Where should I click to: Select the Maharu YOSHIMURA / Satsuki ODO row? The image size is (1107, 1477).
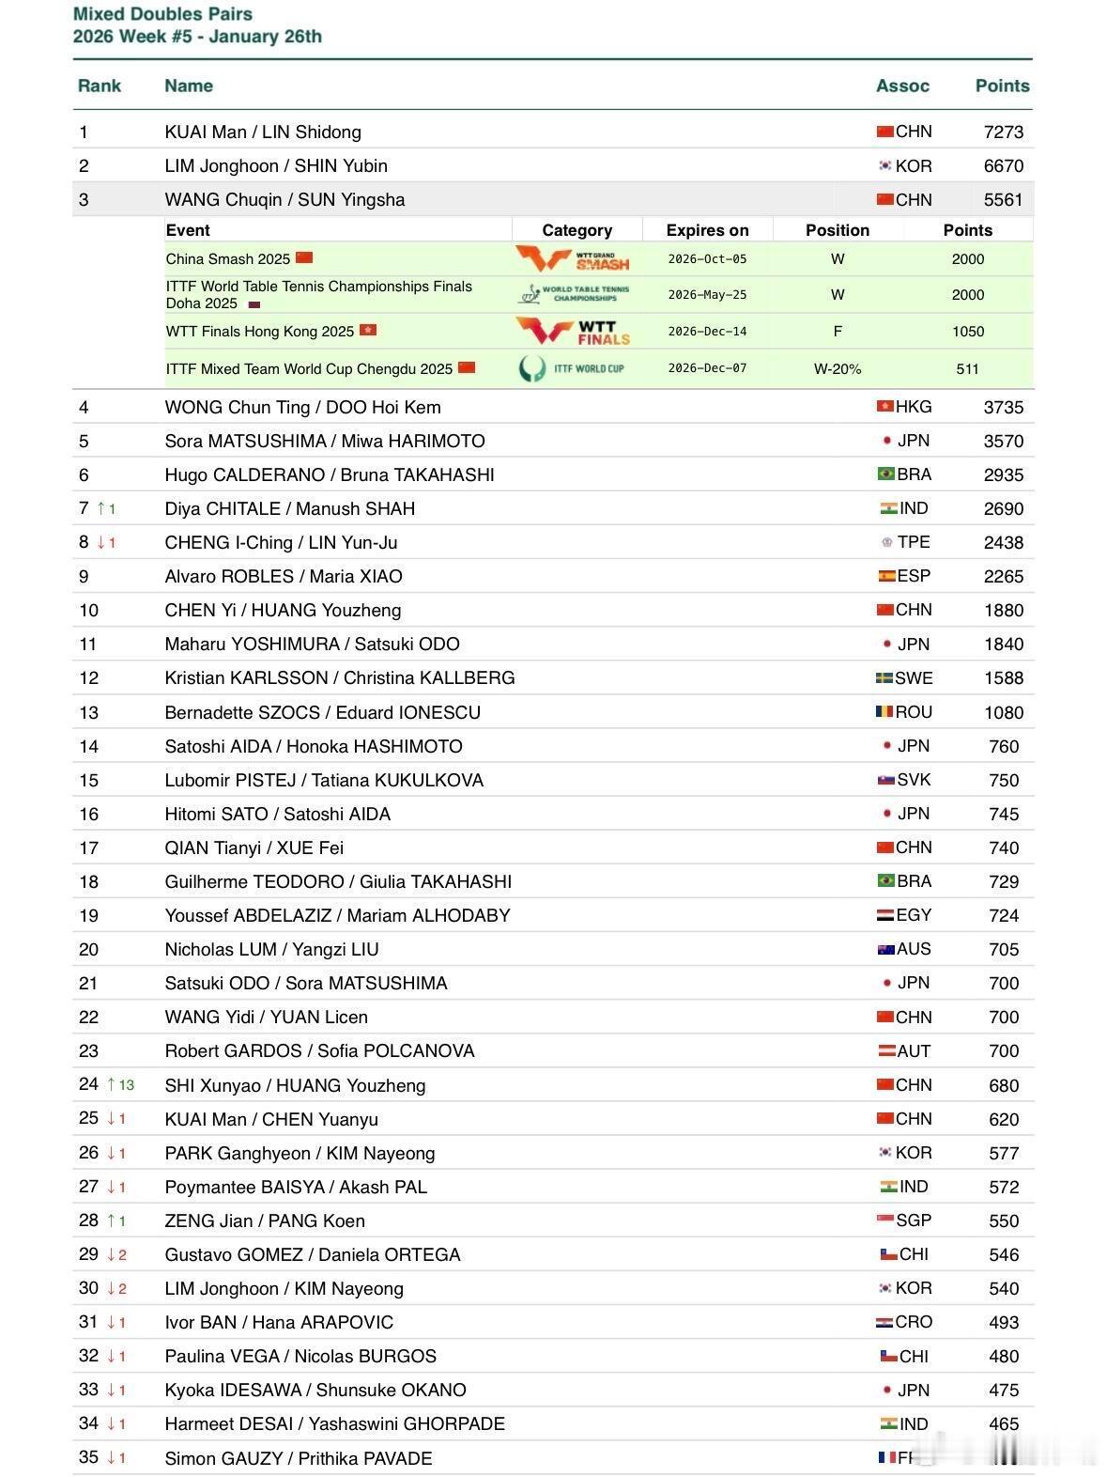coord(553,644)
